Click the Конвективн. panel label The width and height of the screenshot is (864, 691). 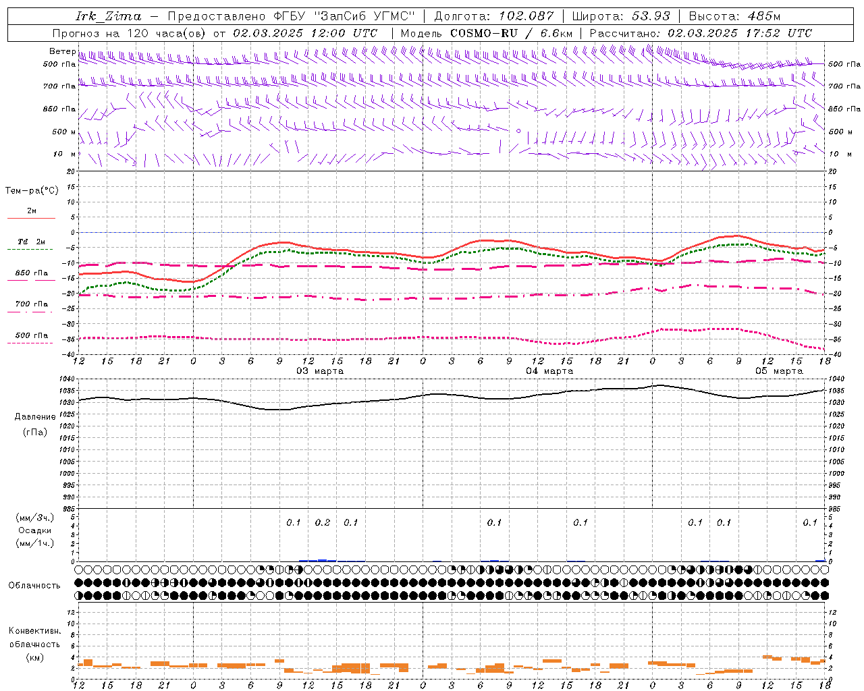click(x=34, y=631)
